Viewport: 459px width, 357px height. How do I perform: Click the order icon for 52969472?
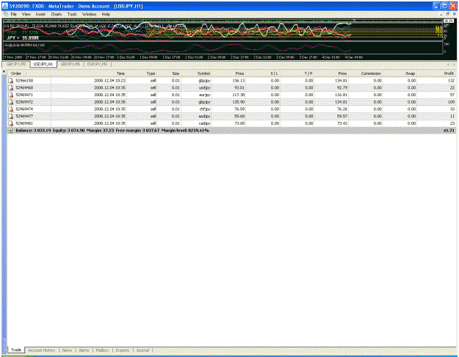pyautogui.click(x=10, y=102)
